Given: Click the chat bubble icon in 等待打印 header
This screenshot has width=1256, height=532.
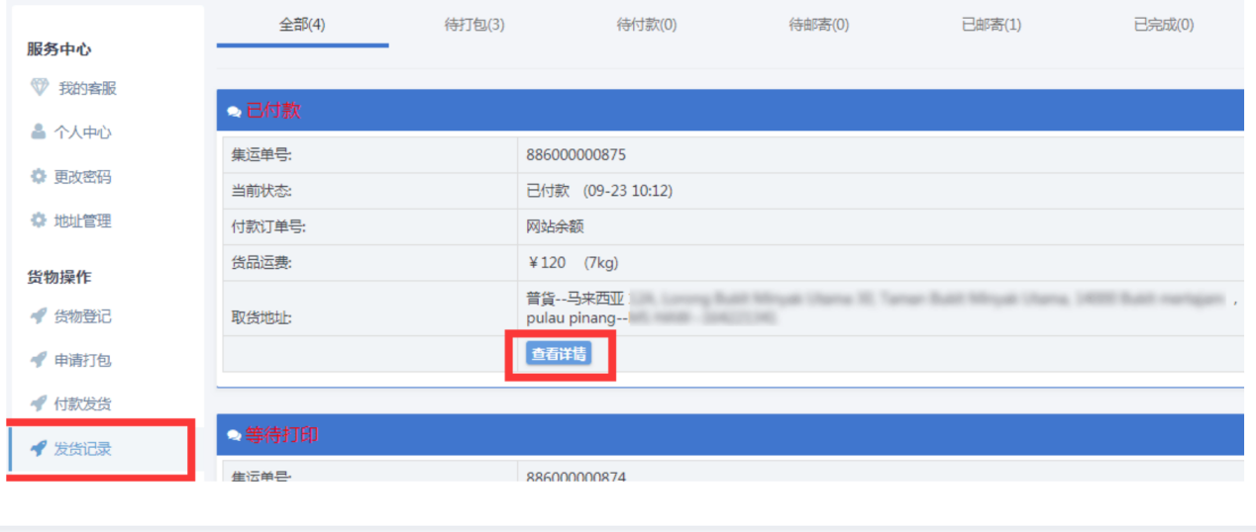Looking at the screenshot, I should click(x=234, y=436).
